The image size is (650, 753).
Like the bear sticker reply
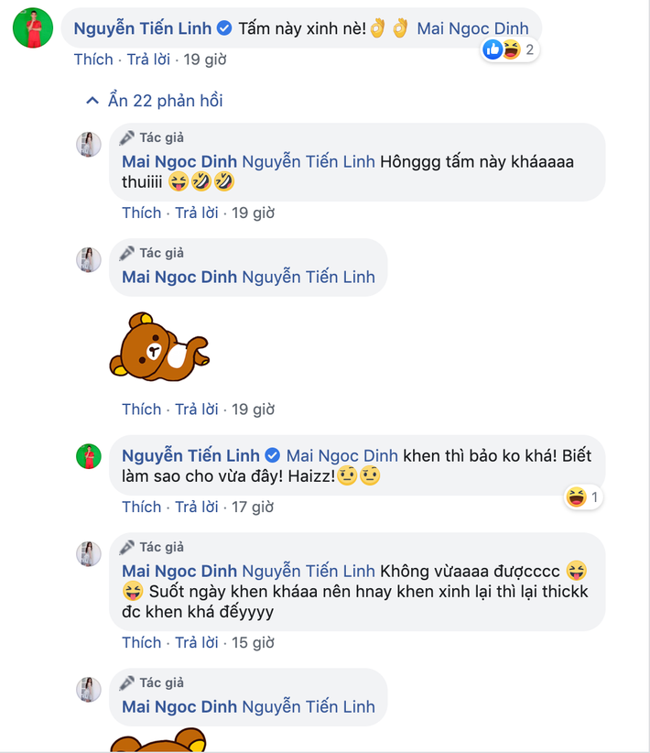pos(142,409)
